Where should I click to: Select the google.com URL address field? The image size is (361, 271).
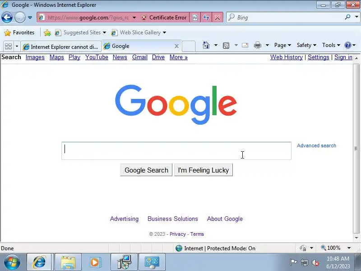[x=88, y=18]
